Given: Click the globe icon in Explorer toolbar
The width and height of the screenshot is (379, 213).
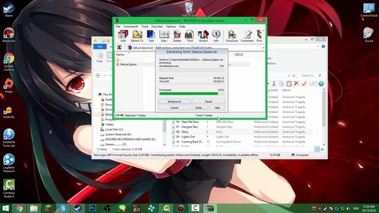Looking at the screenshot, I should [x=321, y=83].
